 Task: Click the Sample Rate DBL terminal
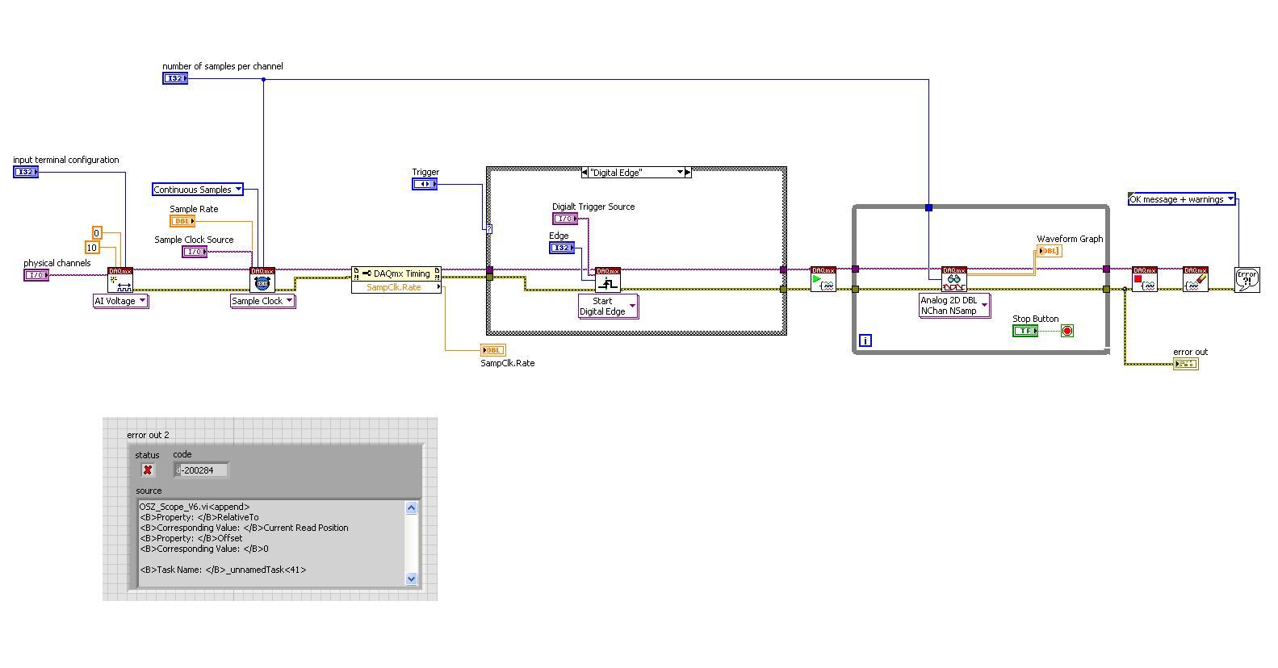[x=182, y=221]
